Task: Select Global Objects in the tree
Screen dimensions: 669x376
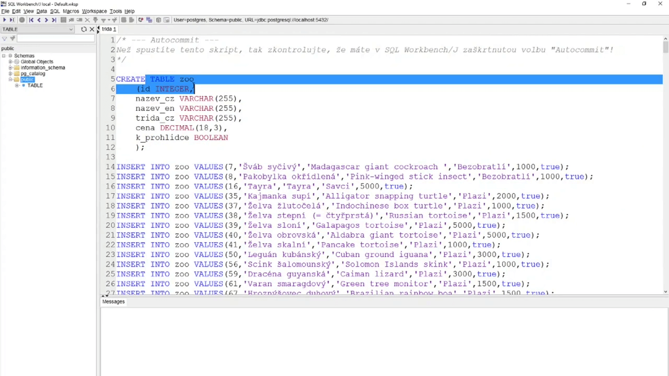Action: (x=37, y=62)
